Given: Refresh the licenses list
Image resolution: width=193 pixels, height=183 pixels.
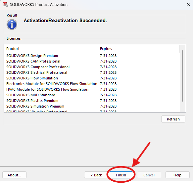Looking at the screenshot, I should click(x=173, y=119).
